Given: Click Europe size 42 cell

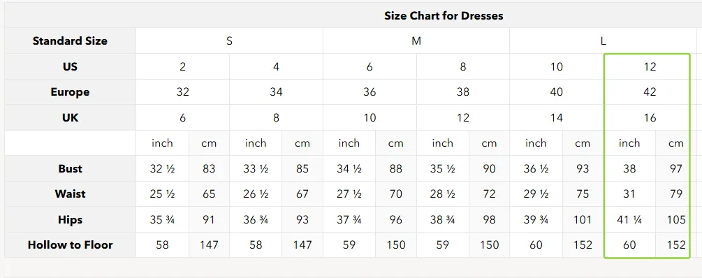Looking at the screenshot, I should (x=650, y=92).
